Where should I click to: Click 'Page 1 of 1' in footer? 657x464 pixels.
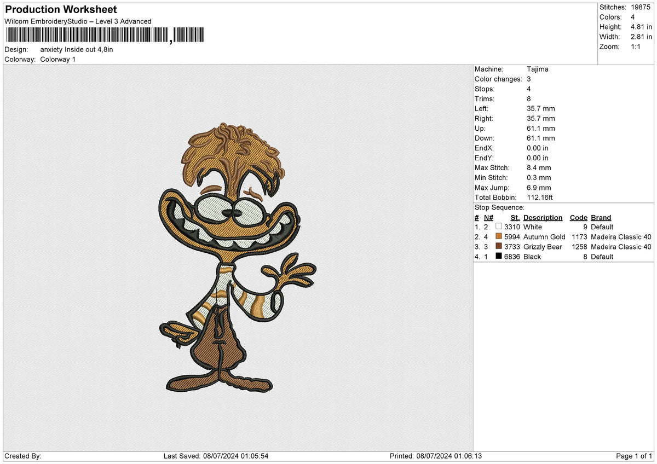point(634,456)
